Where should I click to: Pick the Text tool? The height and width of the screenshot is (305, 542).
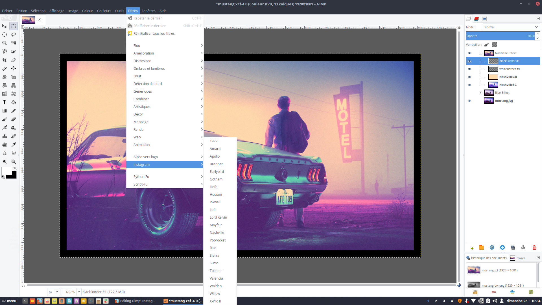(5, 102)
